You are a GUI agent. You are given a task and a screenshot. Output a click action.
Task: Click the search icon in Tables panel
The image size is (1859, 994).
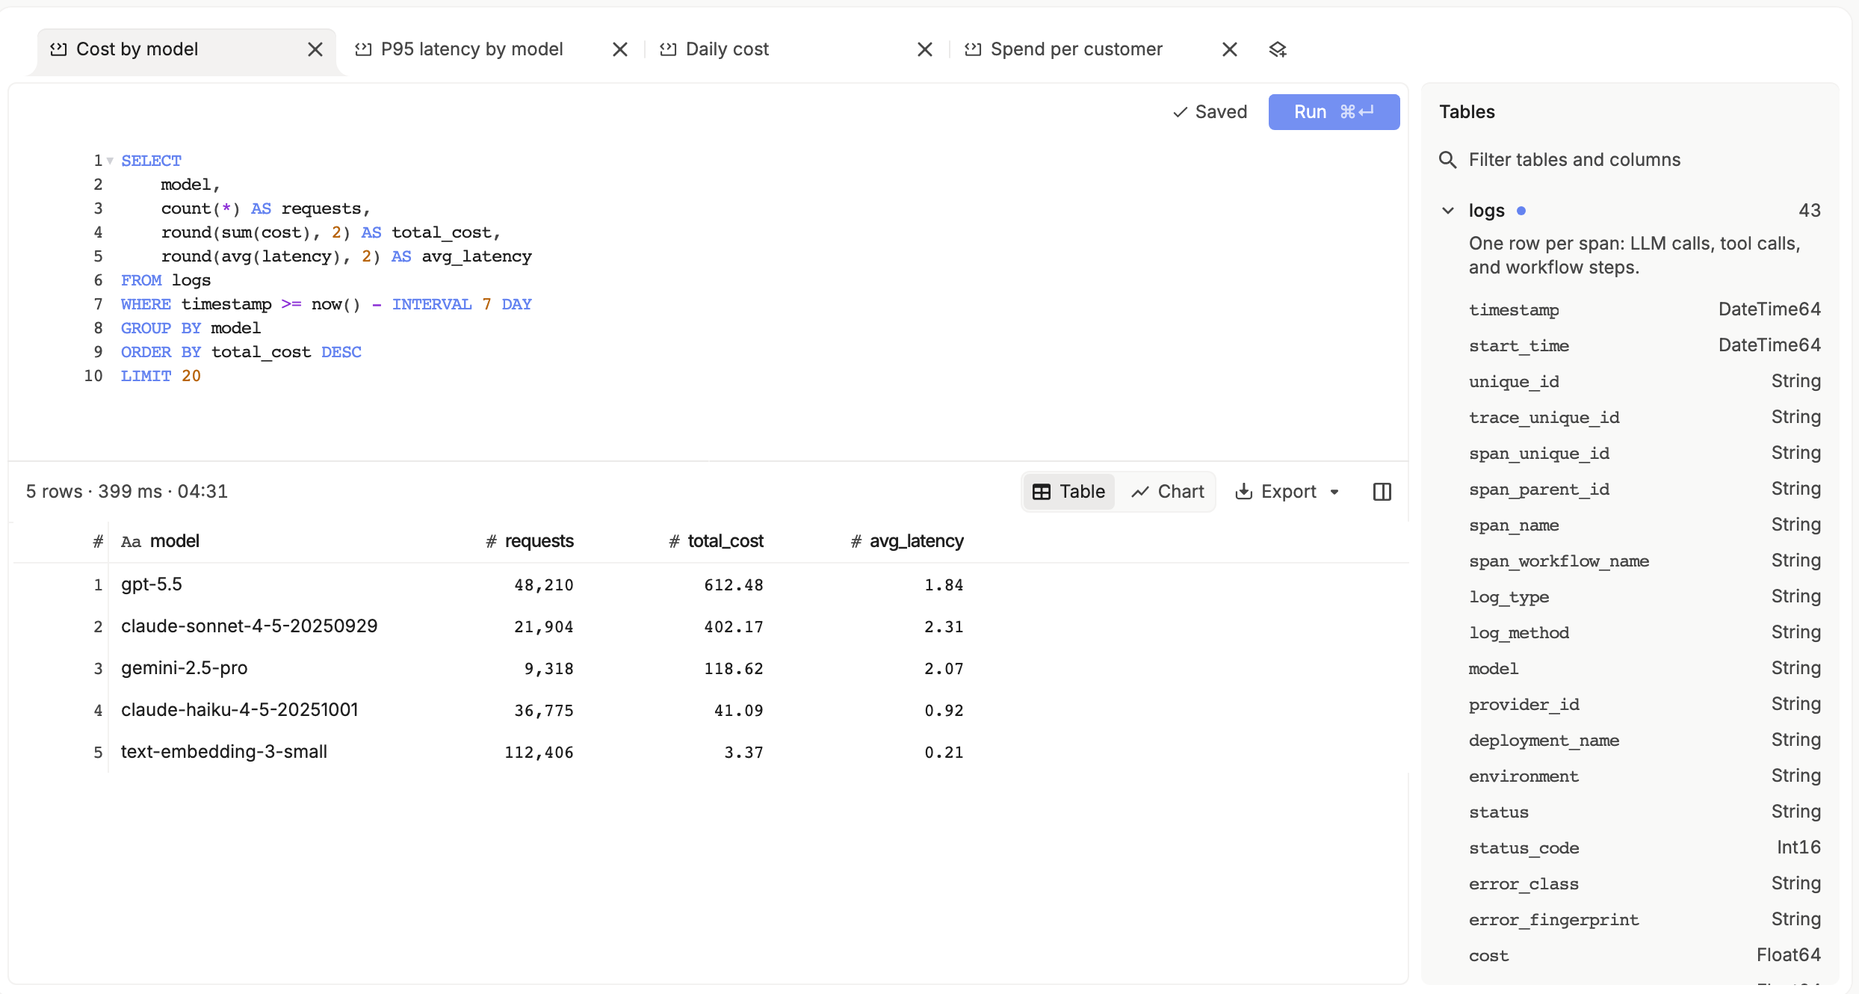click(x=1448, y=160)
